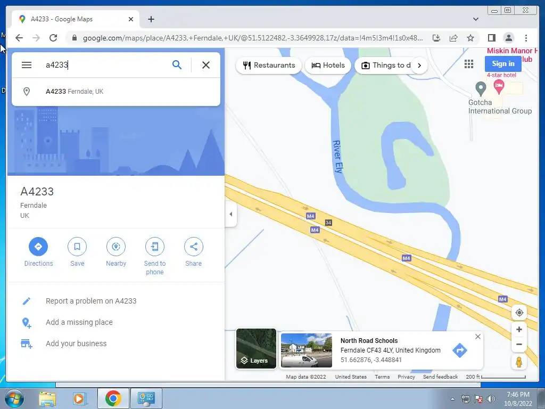This screenshot has height=409, width=545.
Task: Click the M4 junction 34 marker
Action: point(328,223)
